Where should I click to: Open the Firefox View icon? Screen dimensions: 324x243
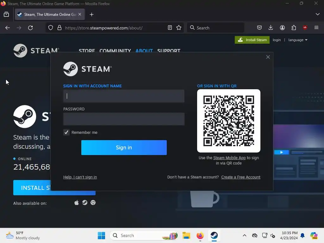[x=6, y=15]
